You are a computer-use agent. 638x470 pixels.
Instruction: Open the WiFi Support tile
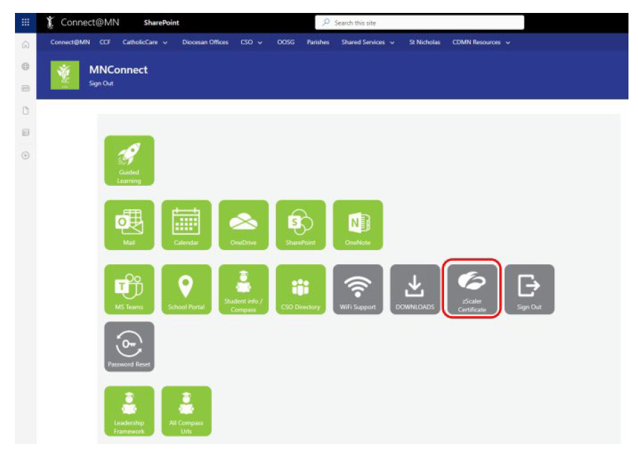click(357, 289)
